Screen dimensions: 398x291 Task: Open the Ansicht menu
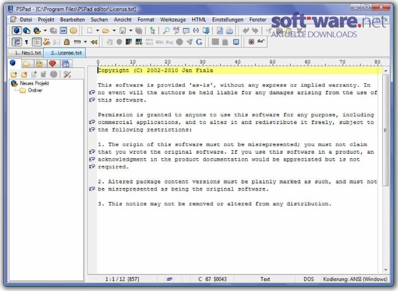pyautogui.click(x=123, y=20)
